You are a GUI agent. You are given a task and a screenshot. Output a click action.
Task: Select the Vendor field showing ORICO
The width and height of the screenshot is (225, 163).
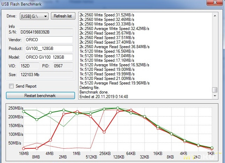pos(48,40)
